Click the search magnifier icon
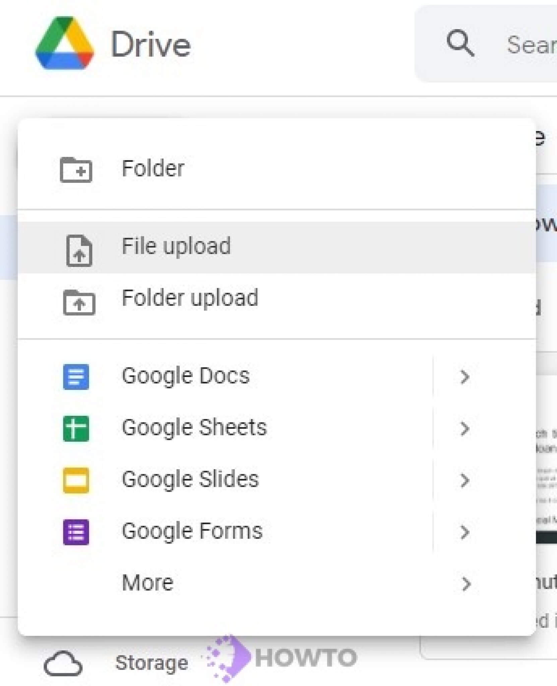 pos(460,43)
